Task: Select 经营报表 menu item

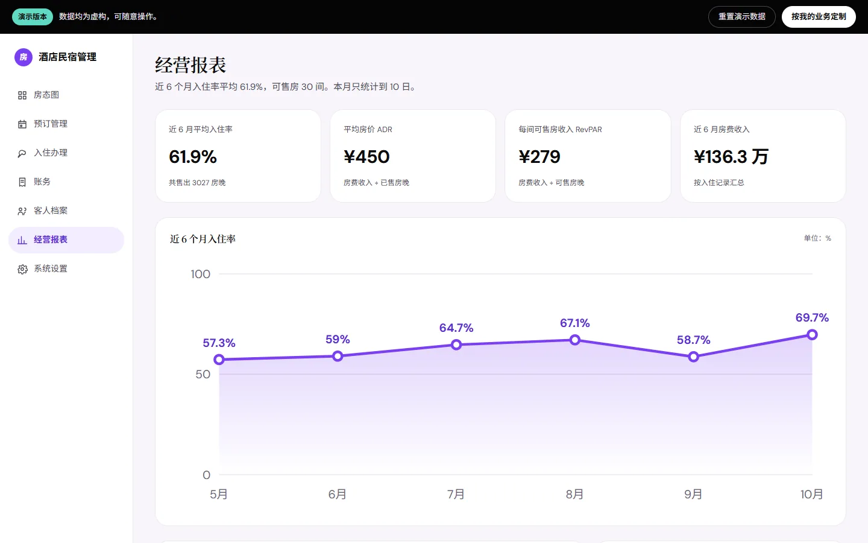Action: coord(66,240)
